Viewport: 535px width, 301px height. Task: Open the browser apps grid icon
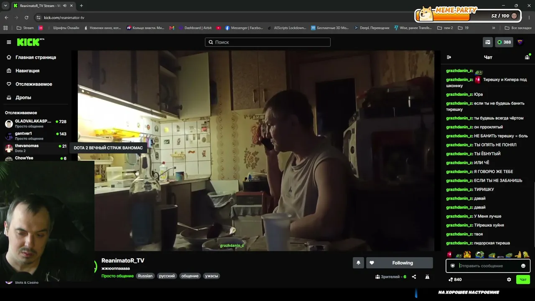point(5,28)
